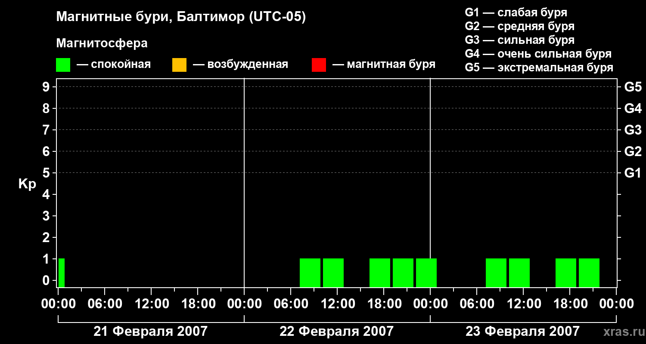
Task: Click the 'G3 — сильная буря' legend line
Action: tap(520, 40)
